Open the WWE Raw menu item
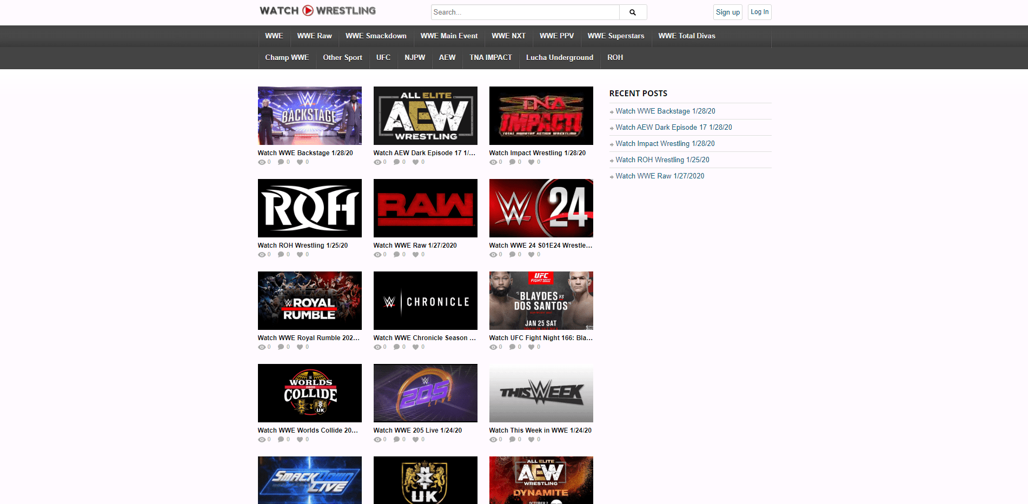The width and height of the screenshot is (1028, 504). (315, 36)
